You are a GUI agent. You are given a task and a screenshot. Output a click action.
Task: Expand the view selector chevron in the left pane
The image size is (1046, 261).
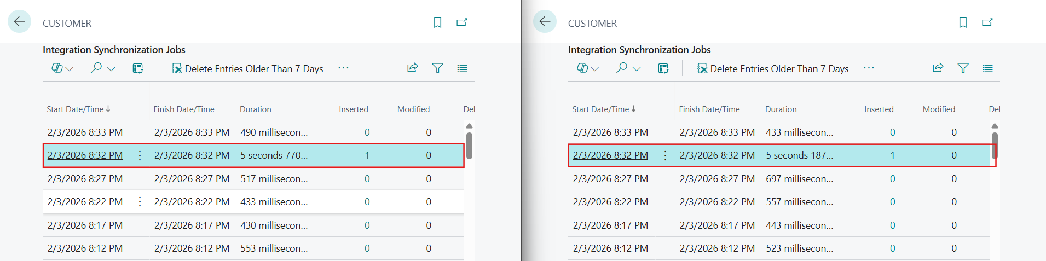click(x=70, y=69)
